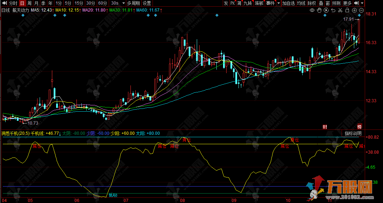This screenshot has width=383, height=203.
Task: Click the 加自选 add to watchlist button
Action: pos(289,3)
